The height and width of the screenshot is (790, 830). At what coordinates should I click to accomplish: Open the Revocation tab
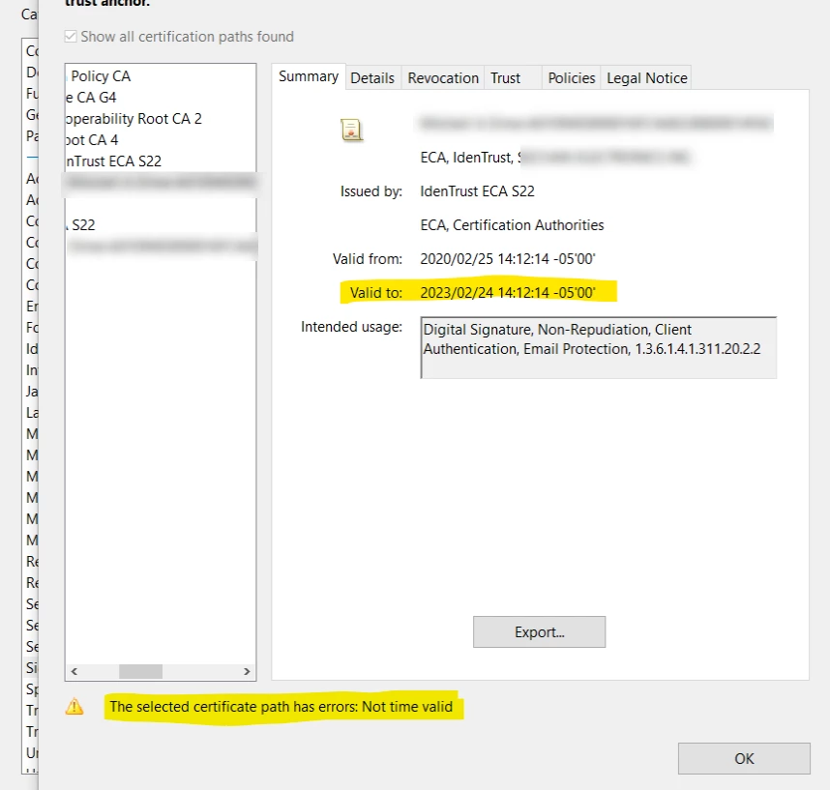[x=443, y=78]
